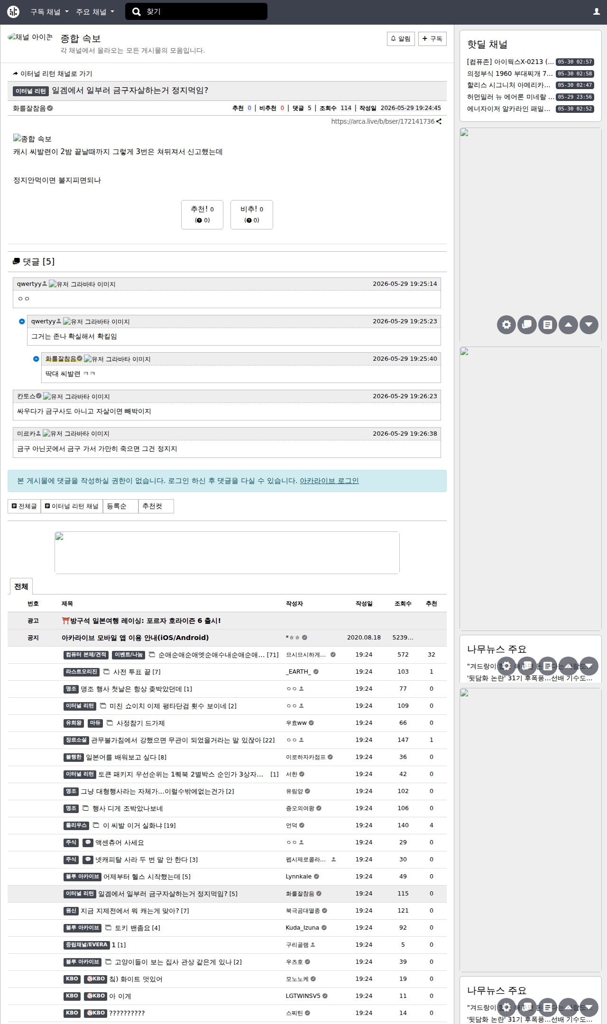The width and height of the screenshot is (607, 1024).
Task: Click the share icon beside the post URL
Action: [x=439, y=121]
